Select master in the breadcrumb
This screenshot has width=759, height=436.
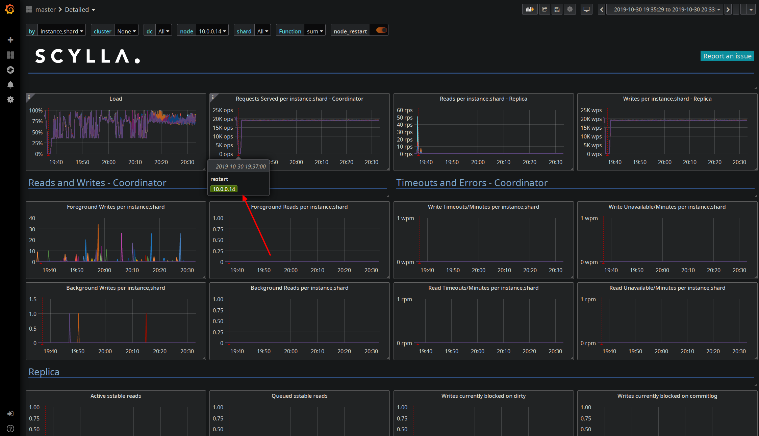46,9
